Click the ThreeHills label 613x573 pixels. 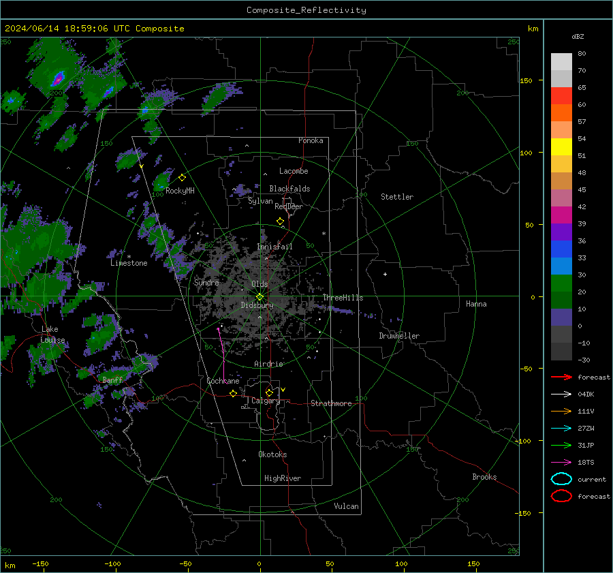point(343,298)
